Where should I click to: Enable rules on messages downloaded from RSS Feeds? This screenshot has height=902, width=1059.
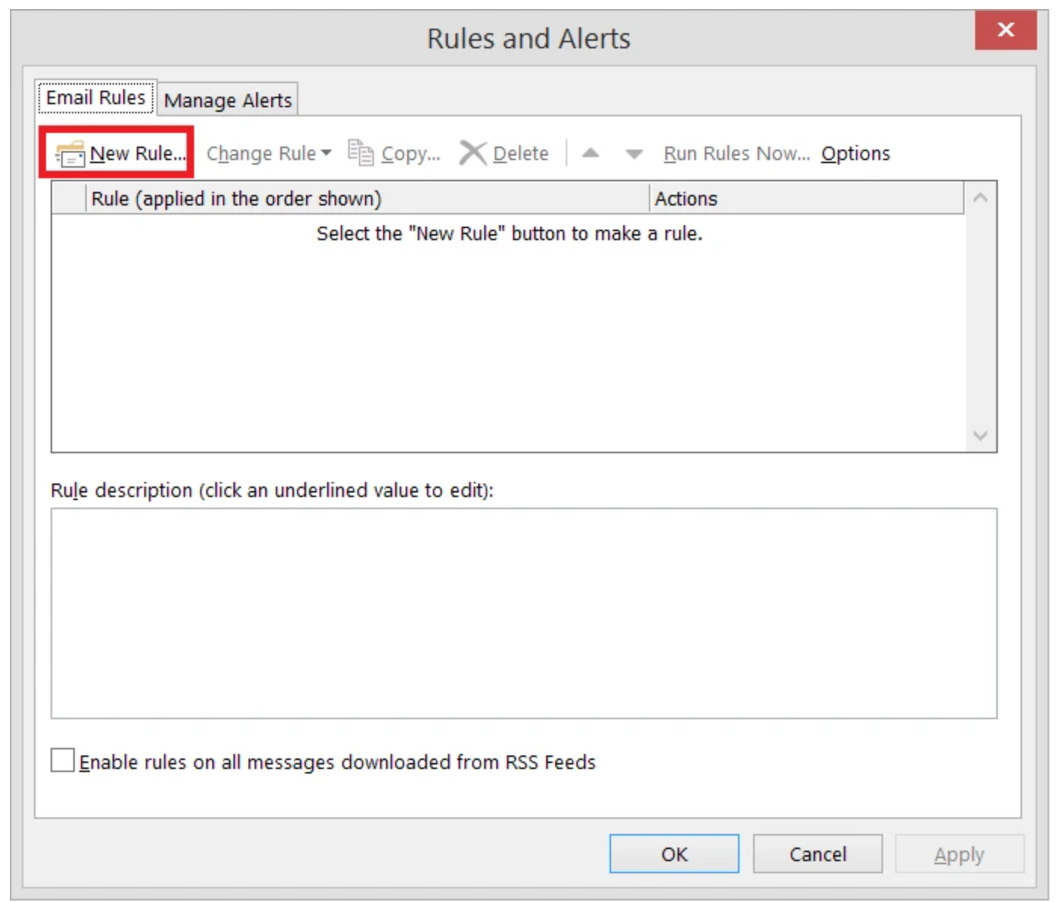[x=61, y=761]
